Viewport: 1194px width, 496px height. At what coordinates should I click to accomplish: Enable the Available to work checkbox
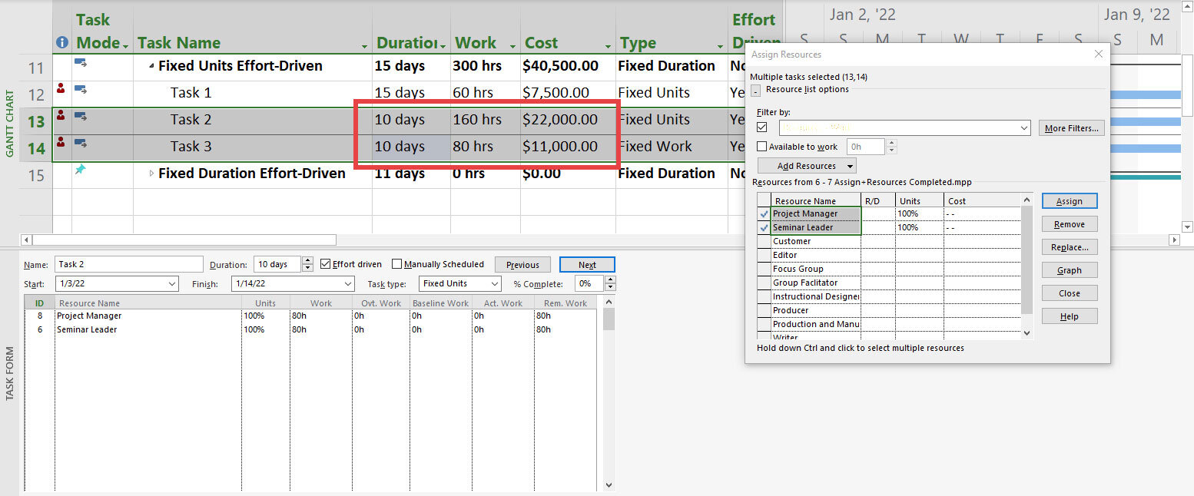762,147
